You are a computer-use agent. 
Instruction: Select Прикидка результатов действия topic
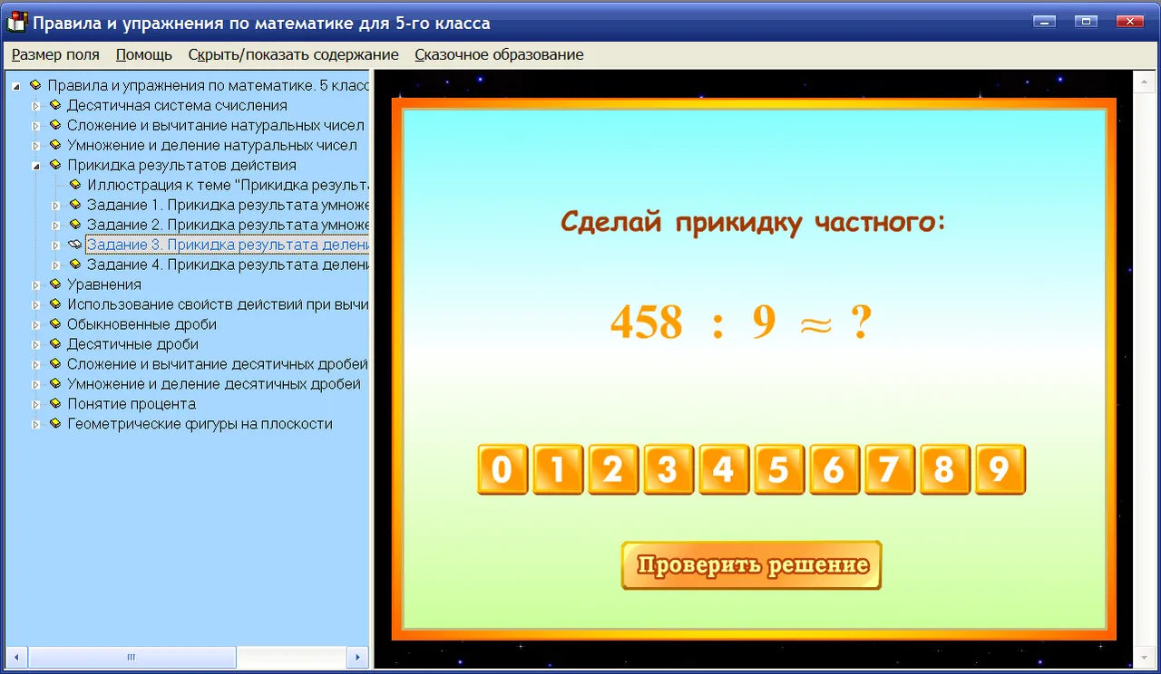pos(181,165)
